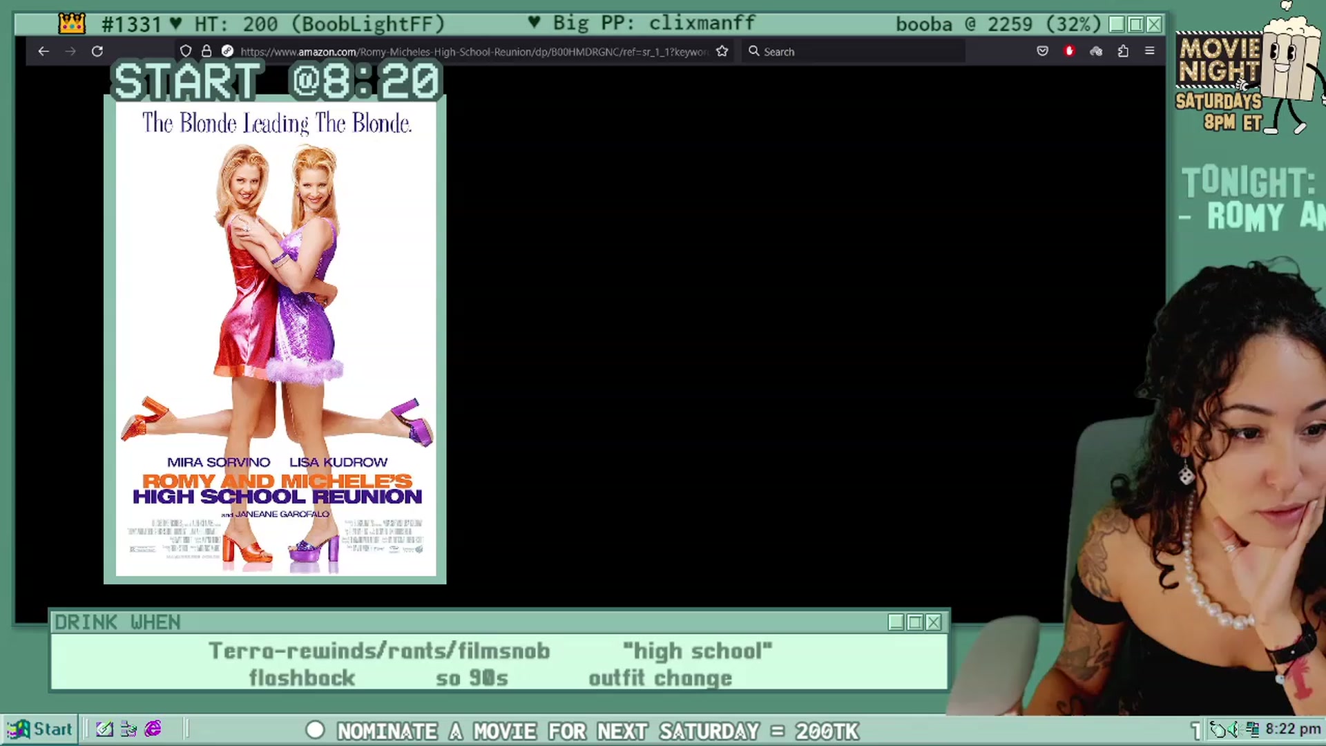Maximize the DRINK WHEN window

915,622
